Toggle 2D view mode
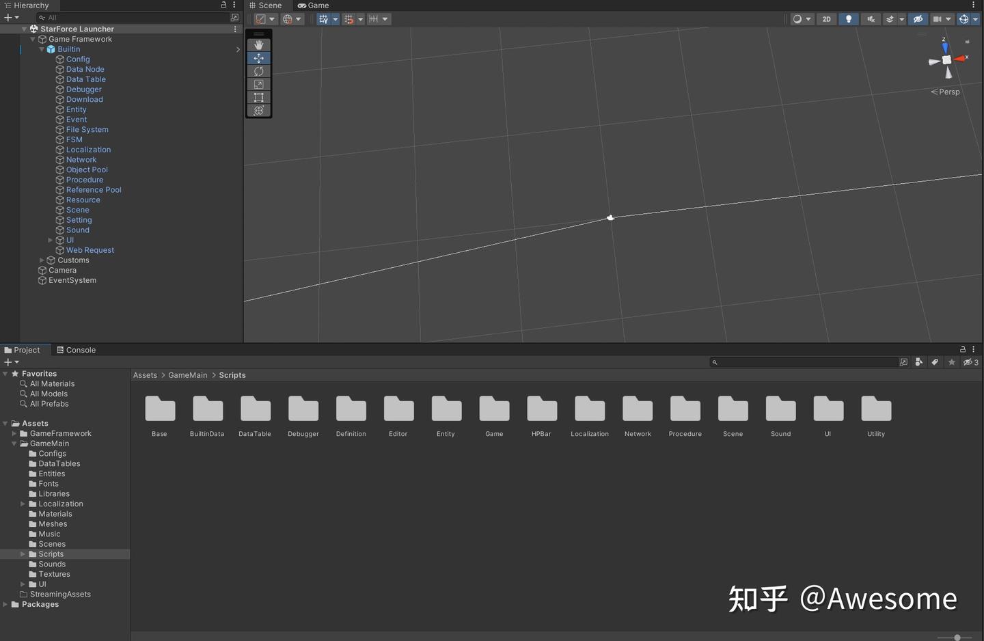984x641 pixels. click(826, 18)
